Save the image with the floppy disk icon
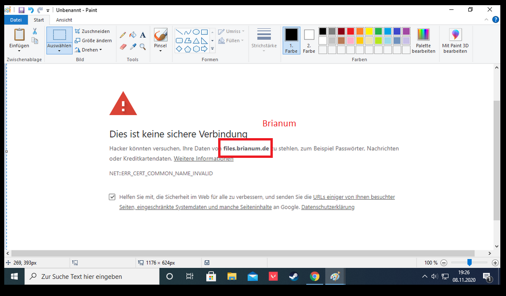 21,10
